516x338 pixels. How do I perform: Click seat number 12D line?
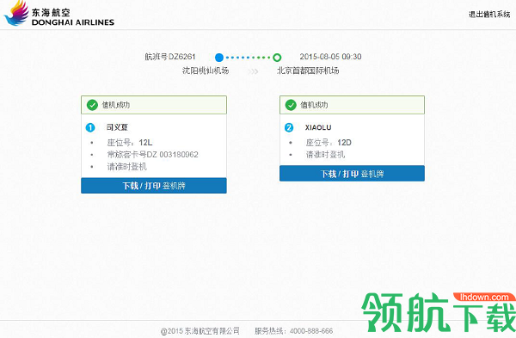tap(329, 143)
